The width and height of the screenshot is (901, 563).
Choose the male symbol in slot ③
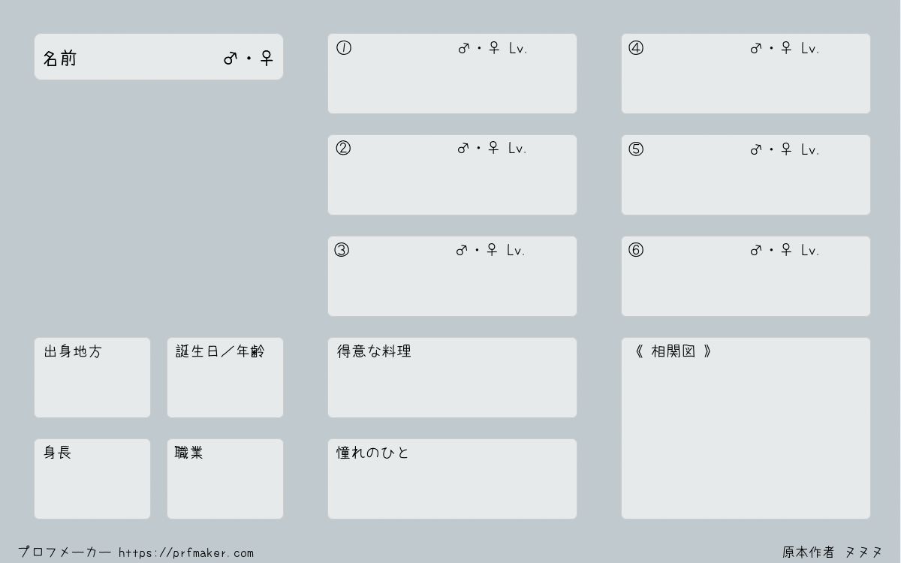pos(462,251)
